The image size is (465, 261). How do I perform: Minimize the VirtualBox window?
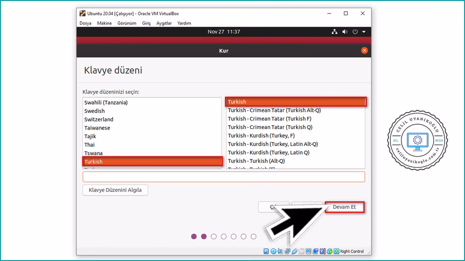pos(329,14)
